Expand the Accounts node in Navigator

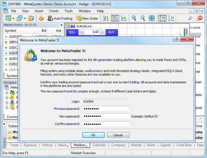[7, 92]
